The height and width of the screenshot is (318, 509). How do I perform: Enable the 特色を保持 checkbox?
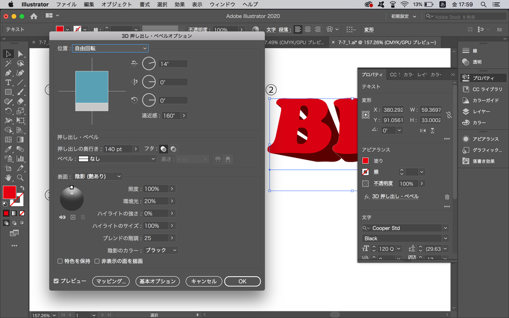(x=60, y=261)
